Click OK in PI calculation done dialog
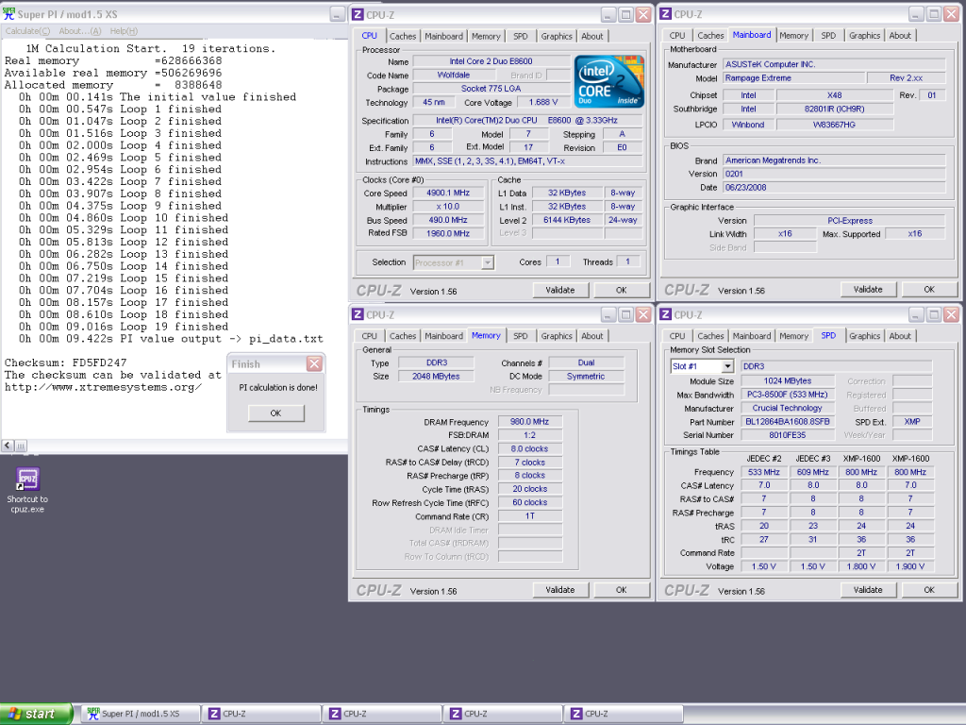This screenshot has width=966, height=725. coord(275,413)
